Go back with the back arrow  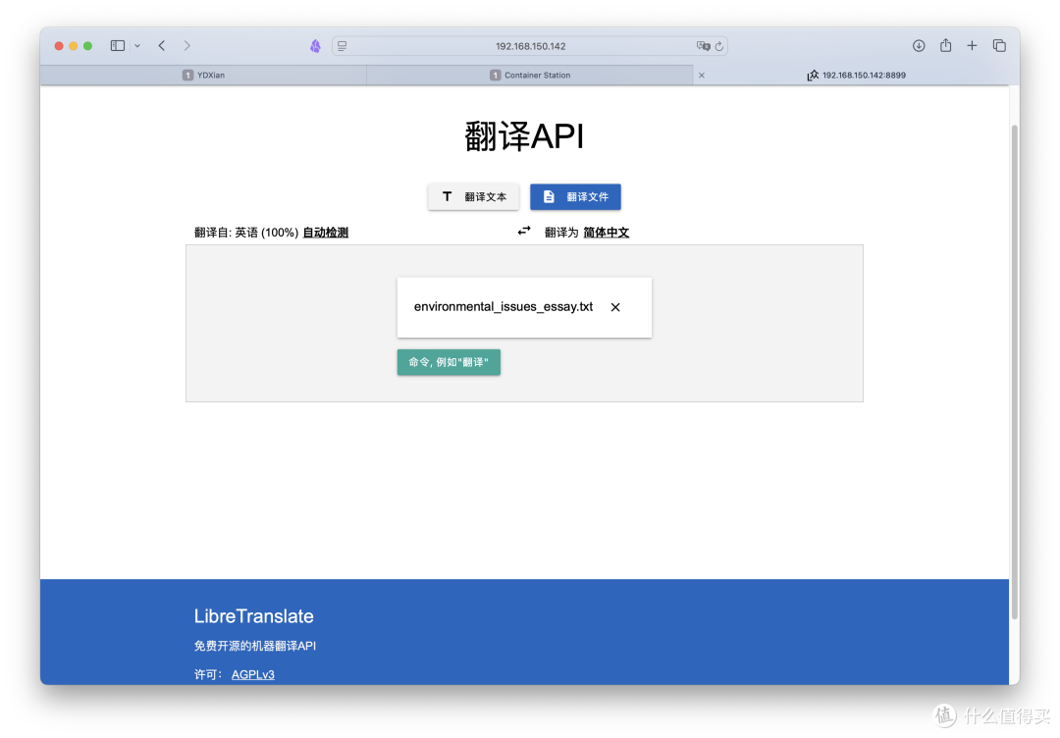coord(162,46)
